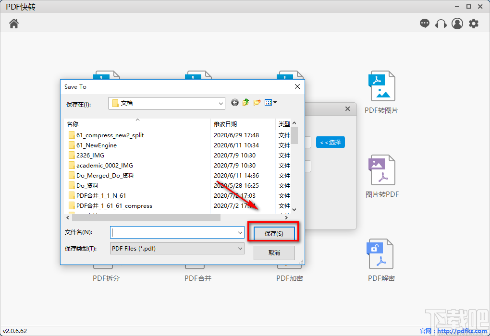Sort by 名称 column header

point(137,124)
